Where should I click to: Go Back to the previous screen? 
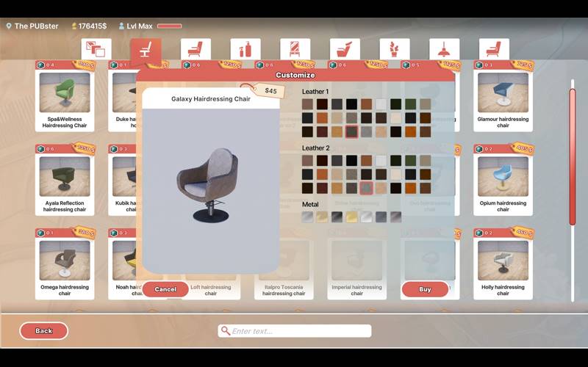[x=44, y=331]
